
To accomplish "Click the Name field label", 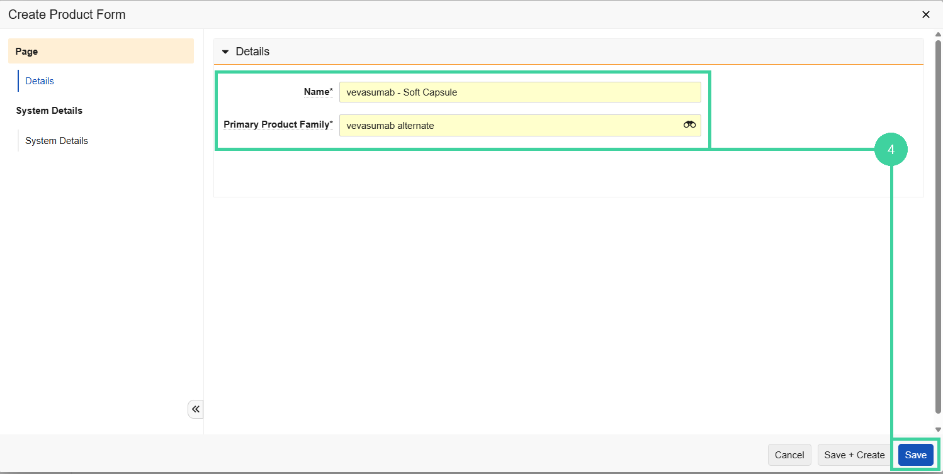I will [318, 91].
